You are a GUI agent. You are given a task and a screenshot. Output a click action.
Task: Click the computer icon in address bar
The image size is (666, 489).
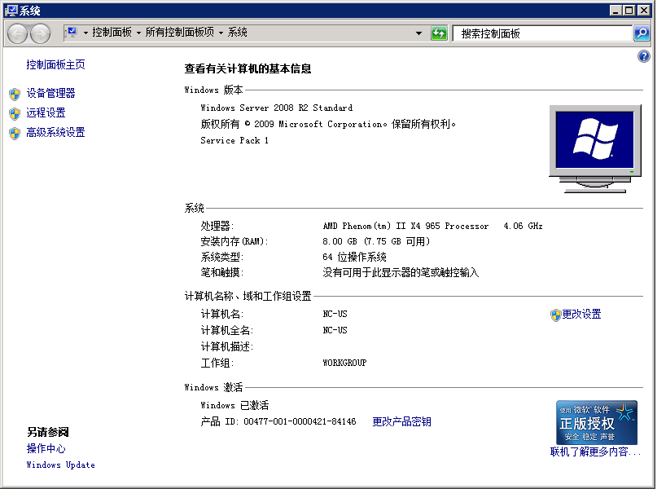(72, 33)
